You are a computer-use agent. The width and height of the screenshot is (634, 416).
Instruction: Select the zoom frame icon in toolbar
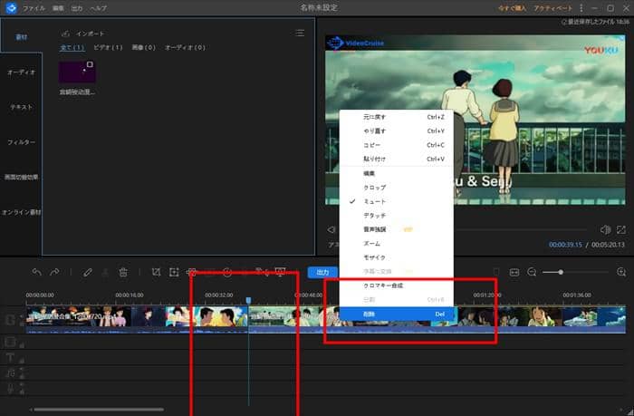[174, 272]
